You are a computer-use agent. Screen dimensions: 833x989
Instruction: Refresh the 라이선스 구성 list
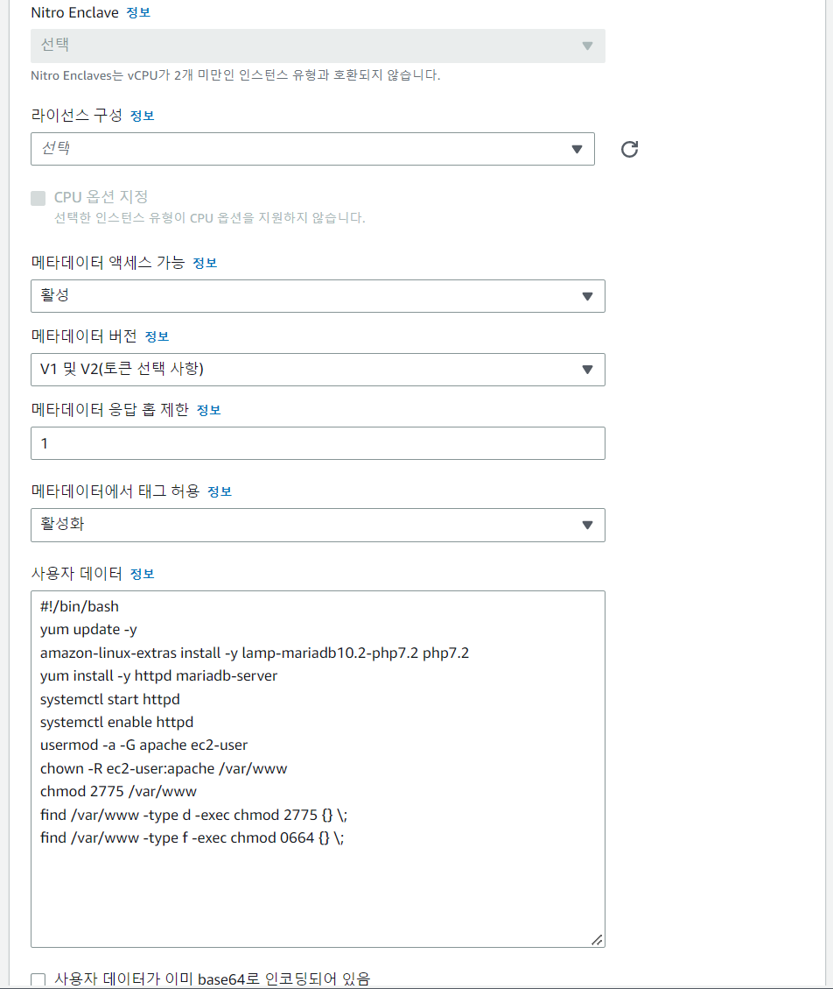[x=629, y=149]
